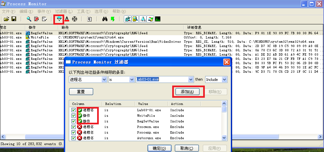Click the WriteFile operation icon in event list
The image size is (324, 152).
point(28,38)
